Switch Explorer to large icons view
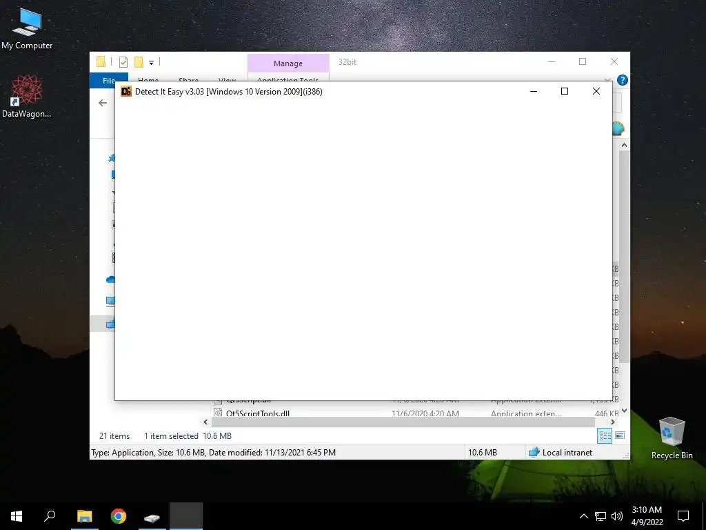The height and width of the screenshot is (530, 706). (620, 435)
